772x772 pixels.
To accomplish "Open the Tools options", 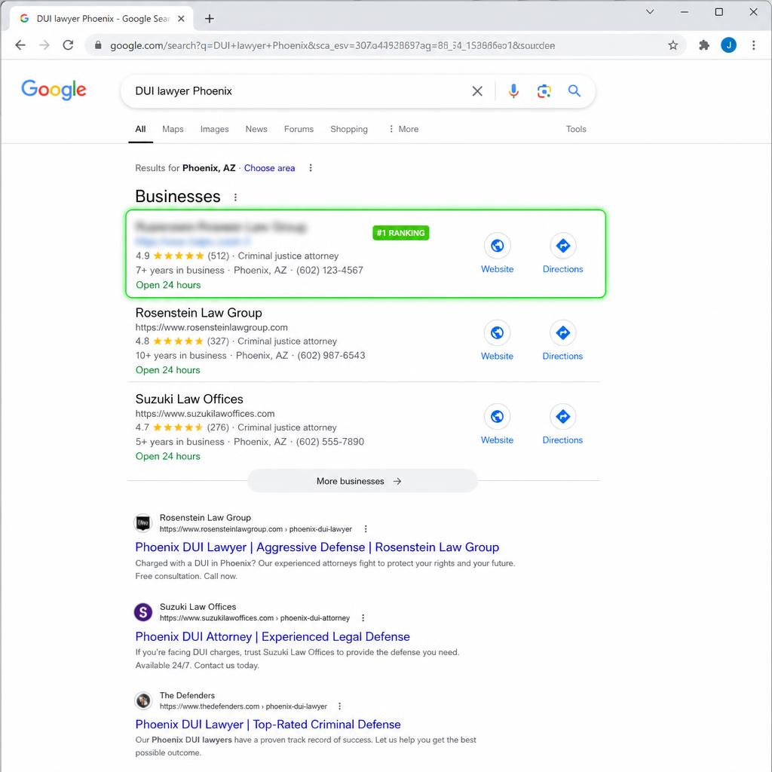I will (x=575, y=129).
